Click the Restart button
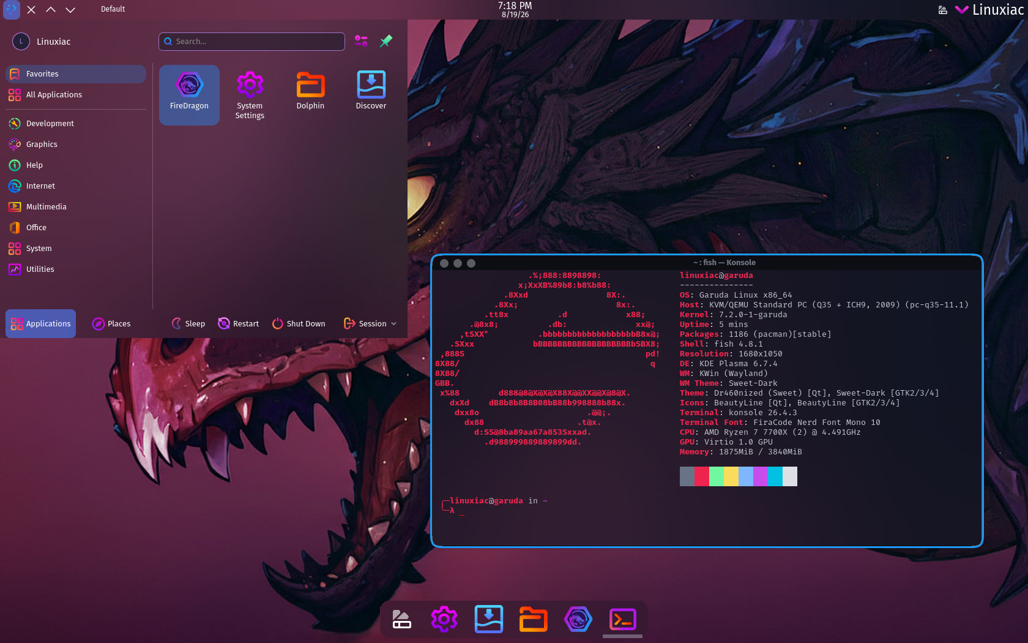Viewport: 1028px width, 643px height. [x=239, y=323]
